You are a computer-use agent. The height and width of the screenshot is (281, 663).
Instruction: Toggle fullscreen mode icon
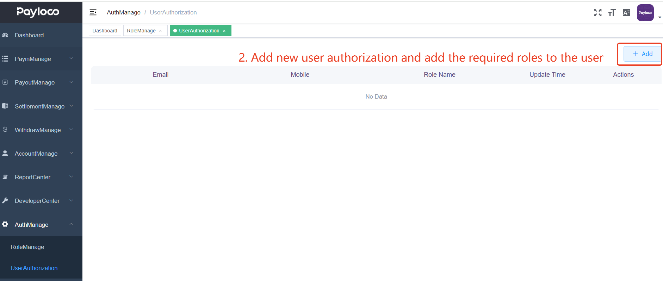[597, 13]
